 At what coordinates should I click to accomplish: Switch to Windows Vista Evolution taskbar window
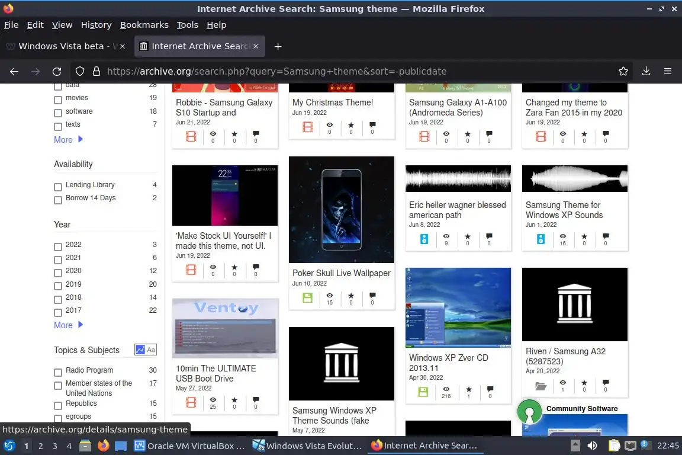[x=307, y=446]
